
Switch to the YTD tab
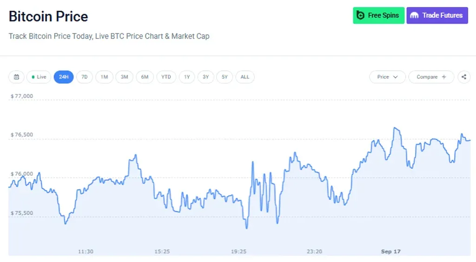[166, 77]
